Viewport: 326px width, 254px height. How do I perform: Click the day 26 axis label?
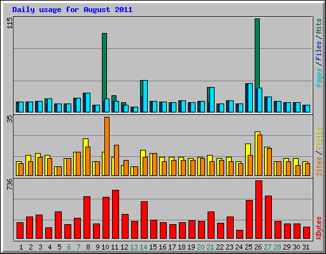click(258, 247)
